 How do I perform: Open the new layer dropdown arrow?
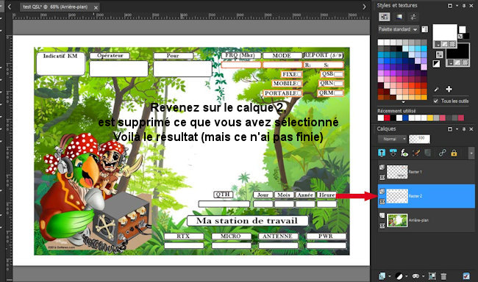[x=389, y=277]
